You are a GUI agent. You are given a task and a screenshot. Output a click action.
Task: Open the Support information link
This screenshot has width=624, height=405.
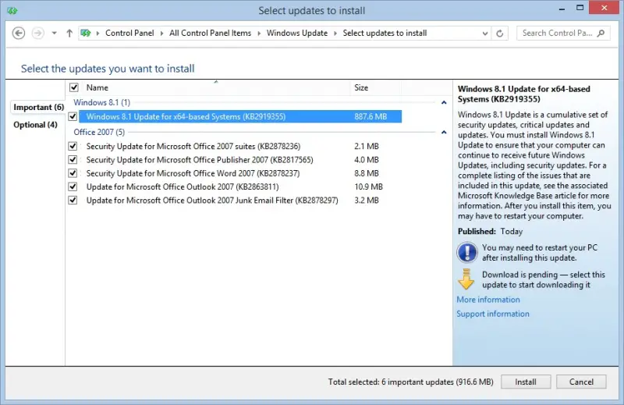pyautogui.click(x=493, y=314)
